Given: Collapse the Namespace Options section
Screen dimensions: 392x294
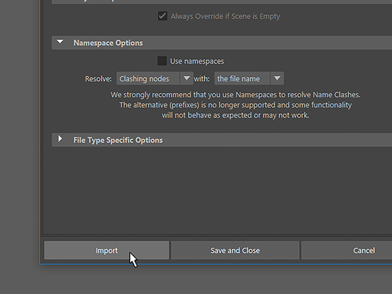Looking at the screenshot, I should [x=60, y=42].
